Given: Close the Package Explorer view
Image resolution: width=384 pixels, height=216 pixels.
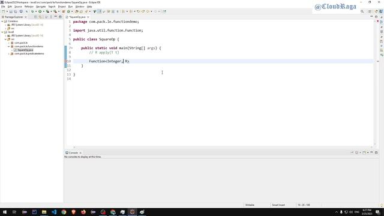Looking at the screenshot, I should tap(26, 17).
